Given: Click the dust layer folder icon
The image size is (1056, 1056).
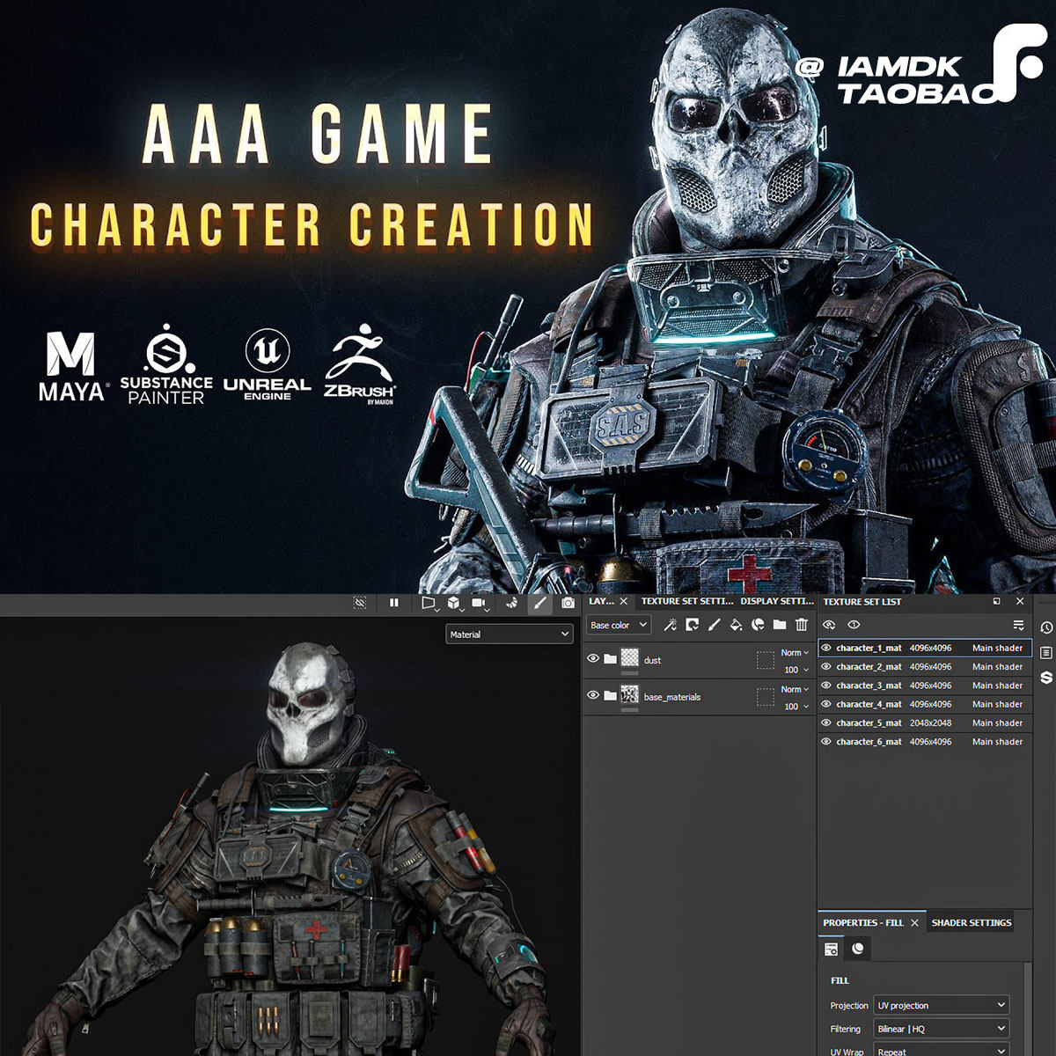Looking at the screenshot, I should coord(610,658).
